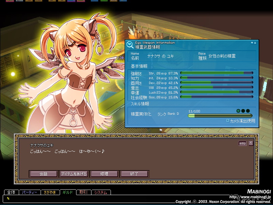The image size is (273, 205).
Task: Click the 精霊実体化 11/100 progress bar
Action: coord(220,115)
